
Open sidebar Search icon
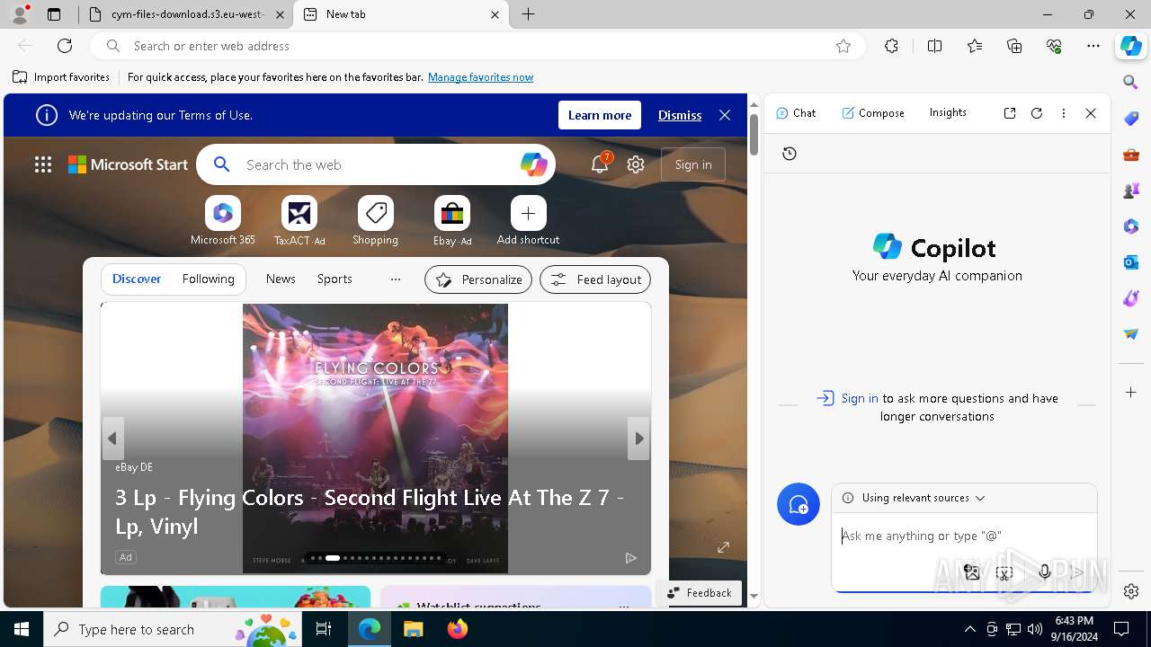tap(1131, 83)
